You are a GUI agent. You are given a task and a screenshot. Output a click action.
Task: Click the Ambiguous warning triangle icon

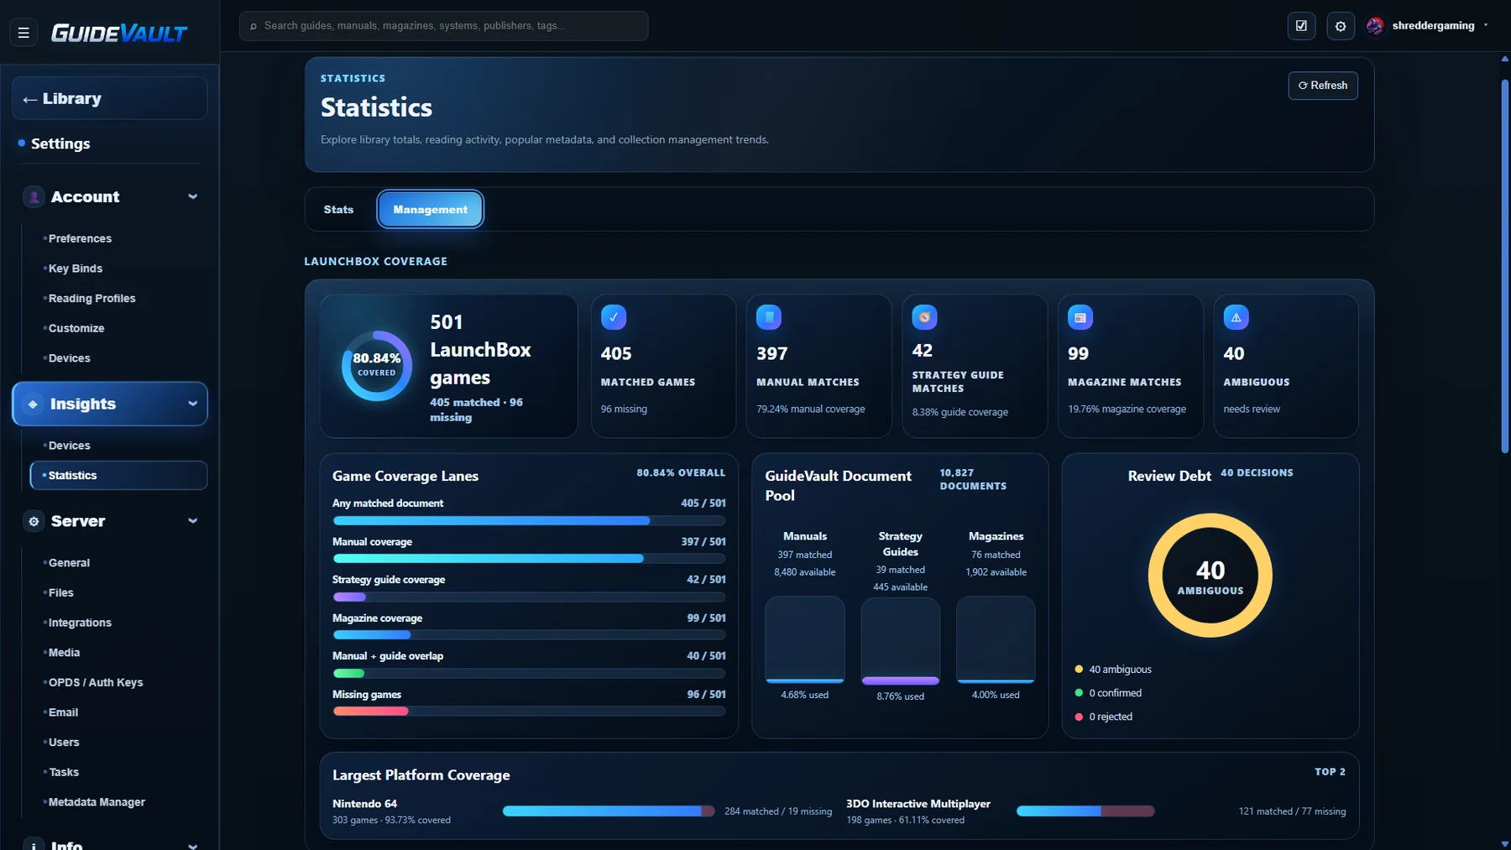point(1236,317)
